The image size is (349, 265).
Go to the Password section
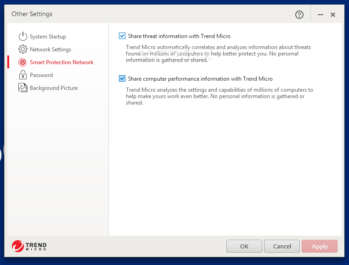tap(41, 75)
